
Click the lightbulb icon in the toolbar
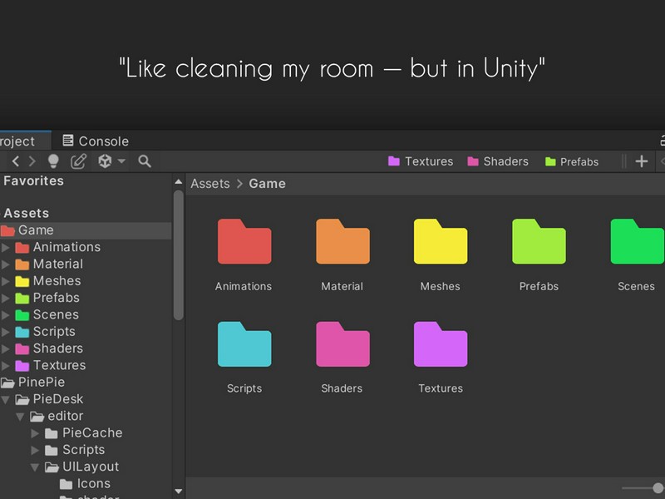pyautogui.click(x=53, y=161)
